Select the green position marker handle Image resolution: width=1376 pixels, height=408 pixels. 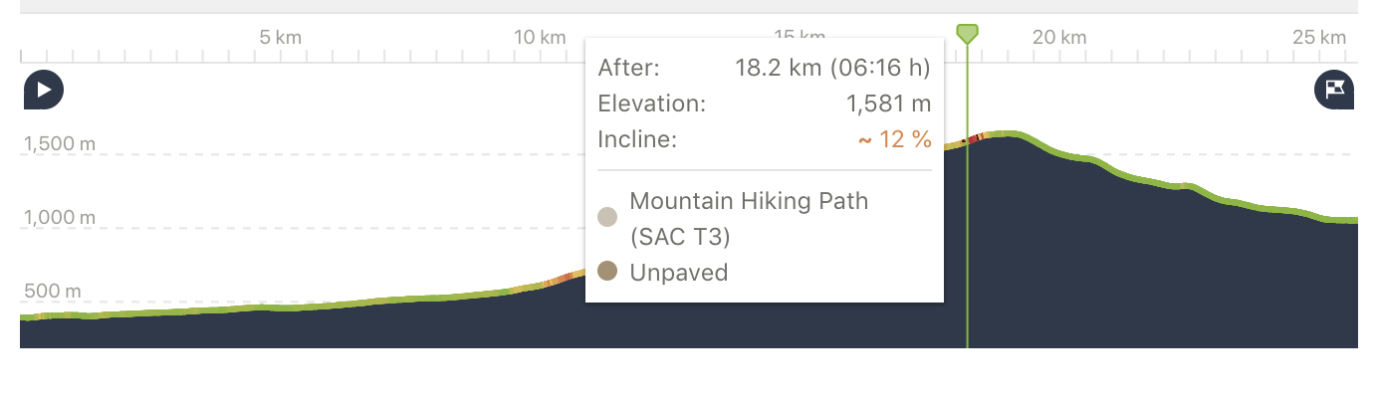click(x=967, y=34)
